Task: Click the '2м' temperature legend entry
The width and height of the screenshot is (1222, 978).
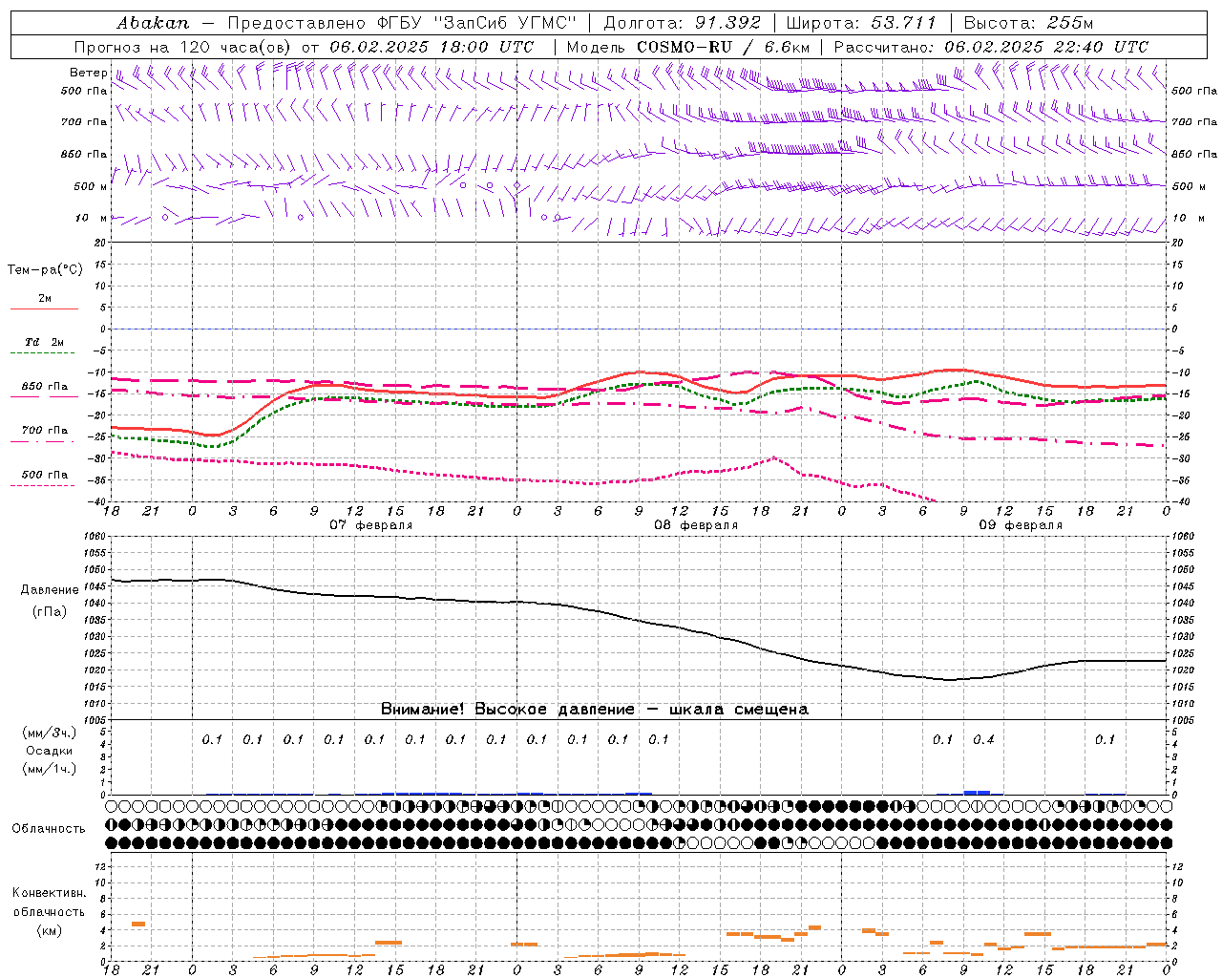Action: pos(45,299)
